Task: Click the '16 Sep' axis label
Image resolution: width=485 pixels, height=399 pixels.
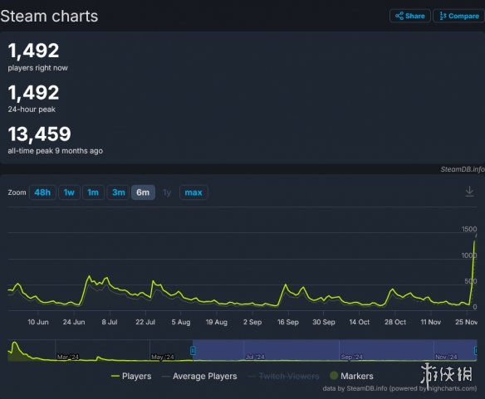Action: point(288,322)
